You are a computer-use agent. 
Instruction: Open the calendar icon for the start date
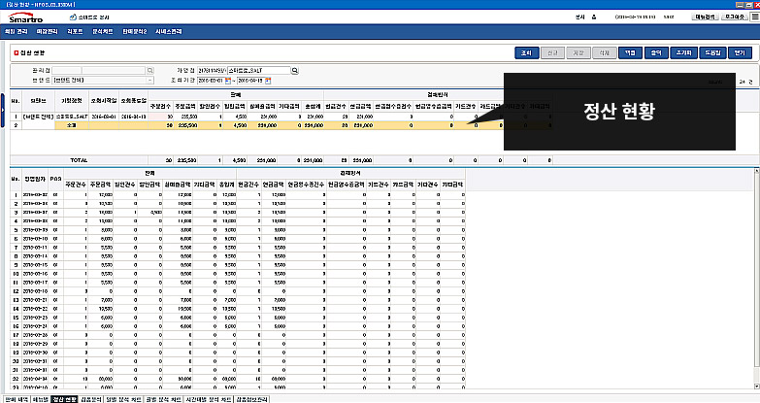pyautogui.click(x=228, y=81)
